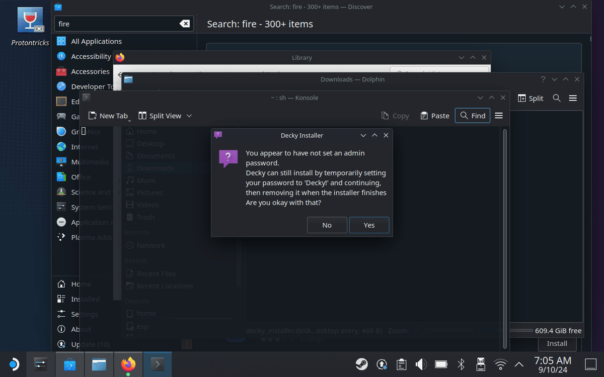Expand hidden system tray icons arrow
Viewport: 604px width, 377px height.
point(519,364)
